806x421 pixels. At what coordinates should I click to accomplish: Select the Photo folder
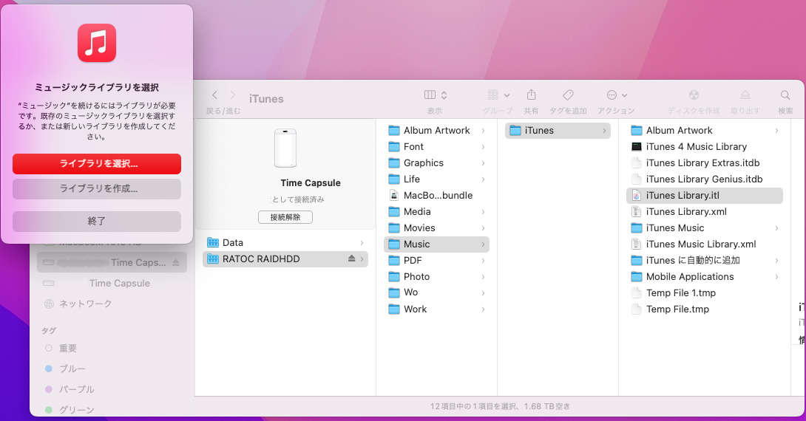(x=436, y=277)
